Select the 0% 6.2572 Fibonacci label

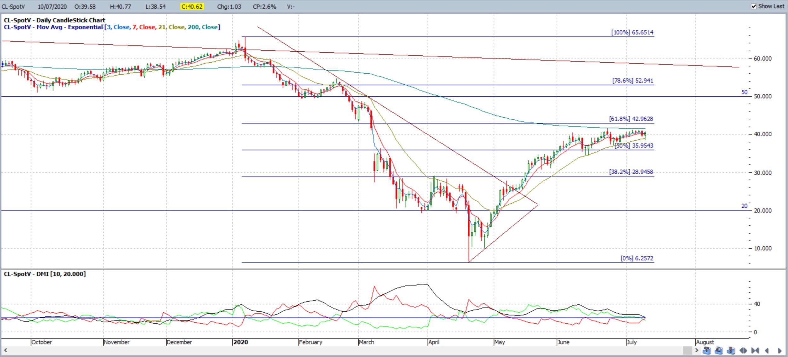click(x=637, y=258)
